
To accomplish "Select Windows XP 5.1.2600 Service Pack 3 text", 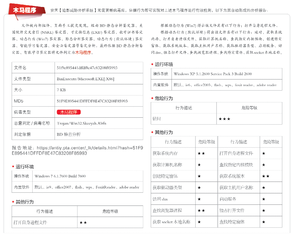I will (213, 74).
